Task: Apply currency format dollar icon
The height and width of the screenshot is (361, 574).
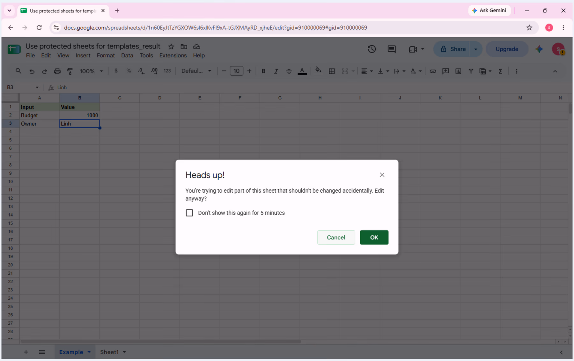Action: point(116,71)
